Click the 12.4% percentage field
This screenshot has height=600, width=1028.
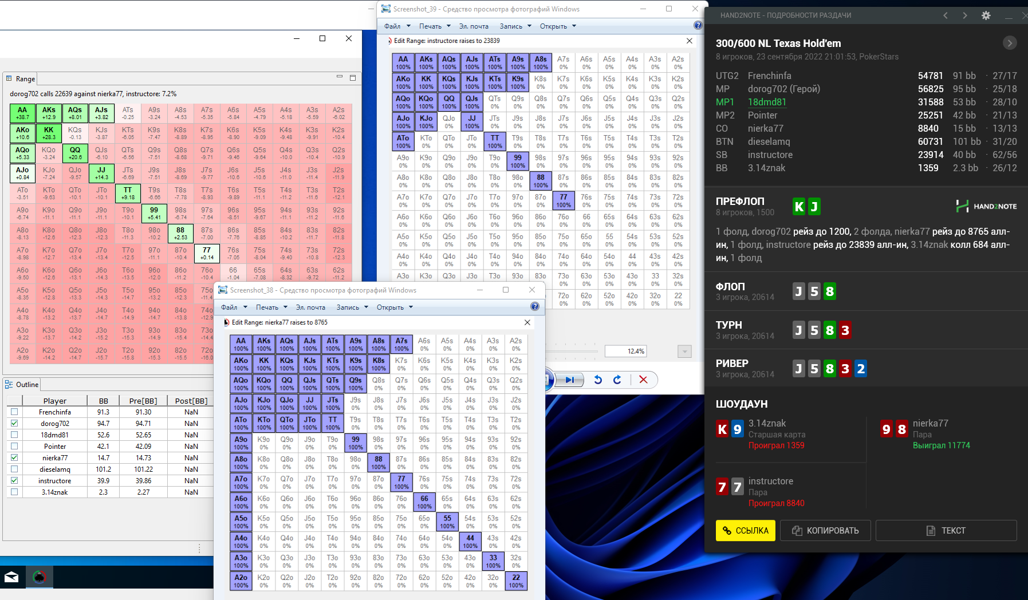click(625, 351)
